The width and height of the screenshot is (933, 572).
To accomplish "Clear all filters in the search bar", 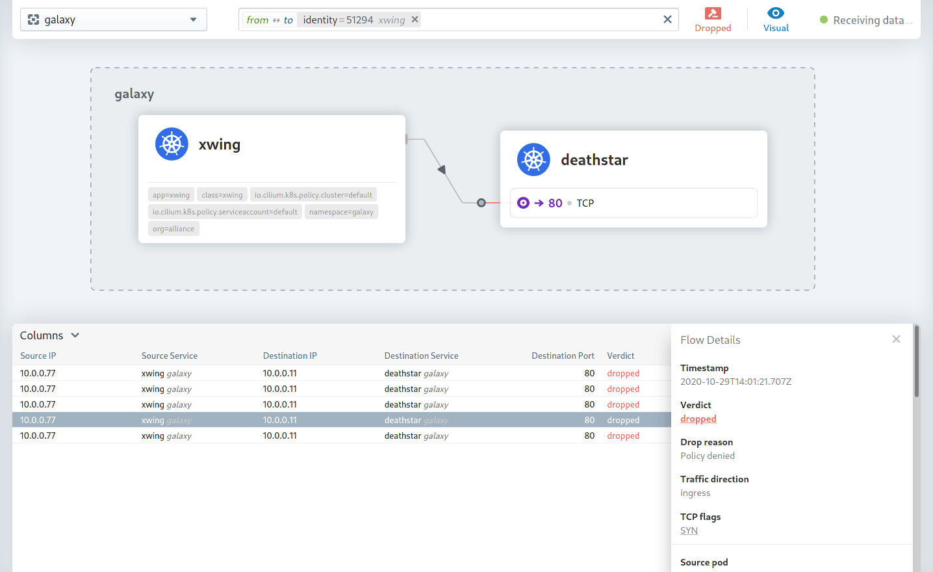I will (667, 19).
